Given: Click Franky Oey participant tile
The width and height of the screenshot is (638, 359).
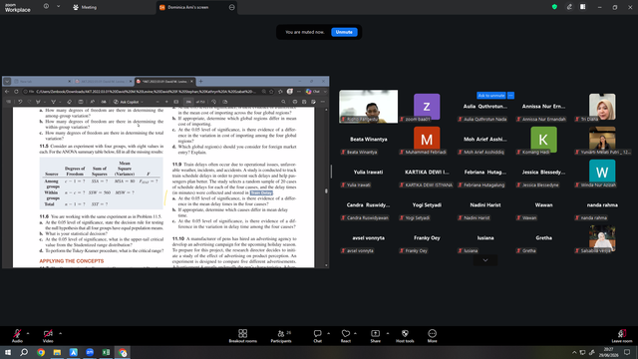Looking at the screenshot, I should (427, 238).
